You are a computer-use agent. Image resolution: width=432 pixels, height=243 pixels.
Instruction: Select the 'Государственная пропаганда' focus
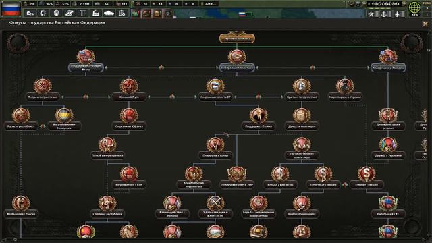click(302, 148)
